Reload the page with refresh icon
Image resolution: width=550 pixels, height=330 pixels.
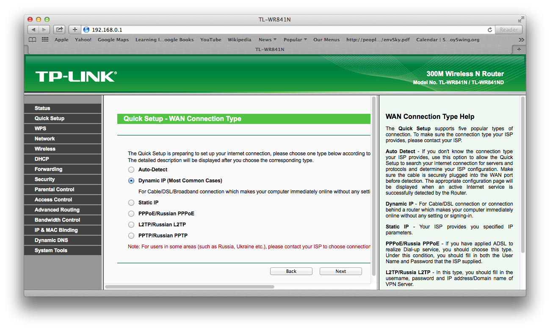point(490,30)
